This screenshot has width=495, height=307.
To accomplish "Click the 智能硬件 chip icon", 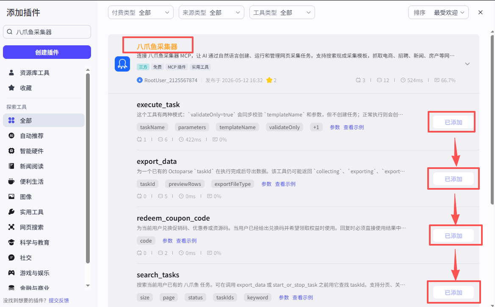I will [11, 151].
